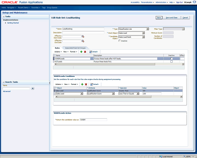Open the Favorites menu
This screenshot has width=197, height=158.
point(36,8)
